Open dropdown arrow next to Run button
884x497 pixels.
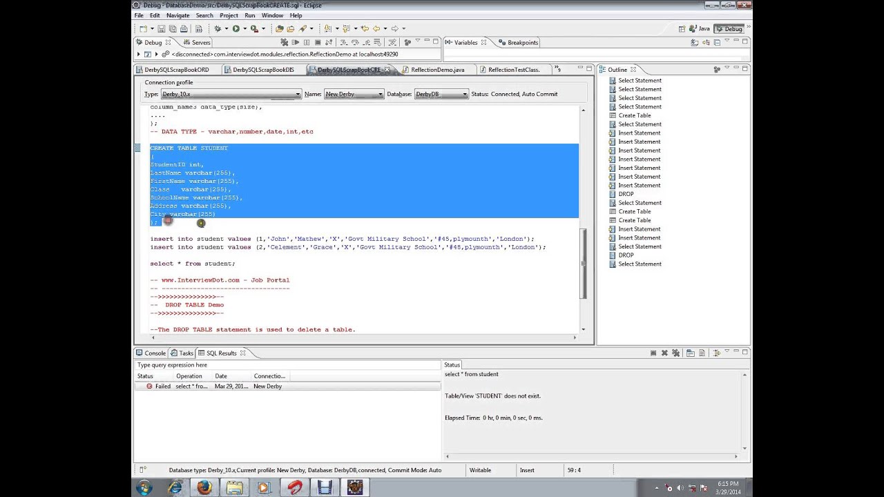point(244,29)
